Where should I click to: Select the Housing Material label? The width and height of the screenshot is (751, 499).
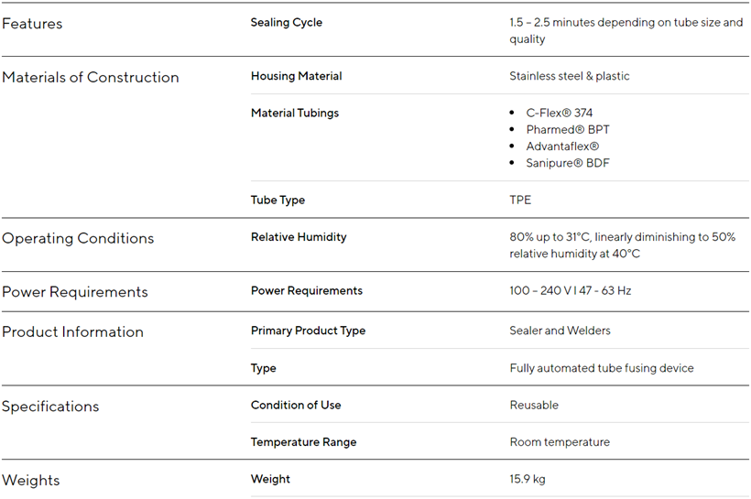tap(296, 77)
